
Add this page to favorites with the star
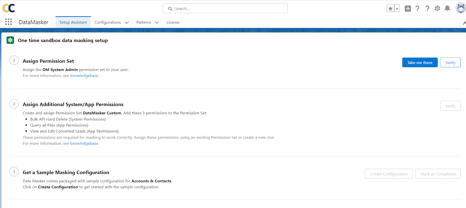click(x=390, y=9)
